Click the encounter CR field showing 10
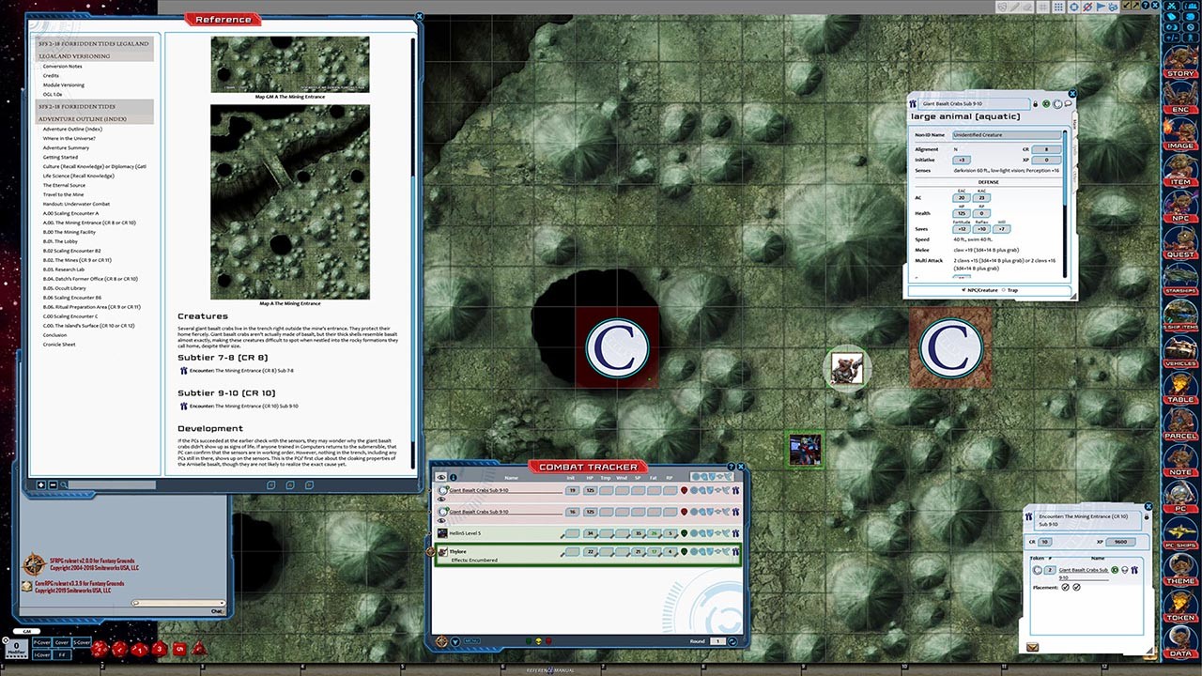1202x676 pixels. 1045,542
